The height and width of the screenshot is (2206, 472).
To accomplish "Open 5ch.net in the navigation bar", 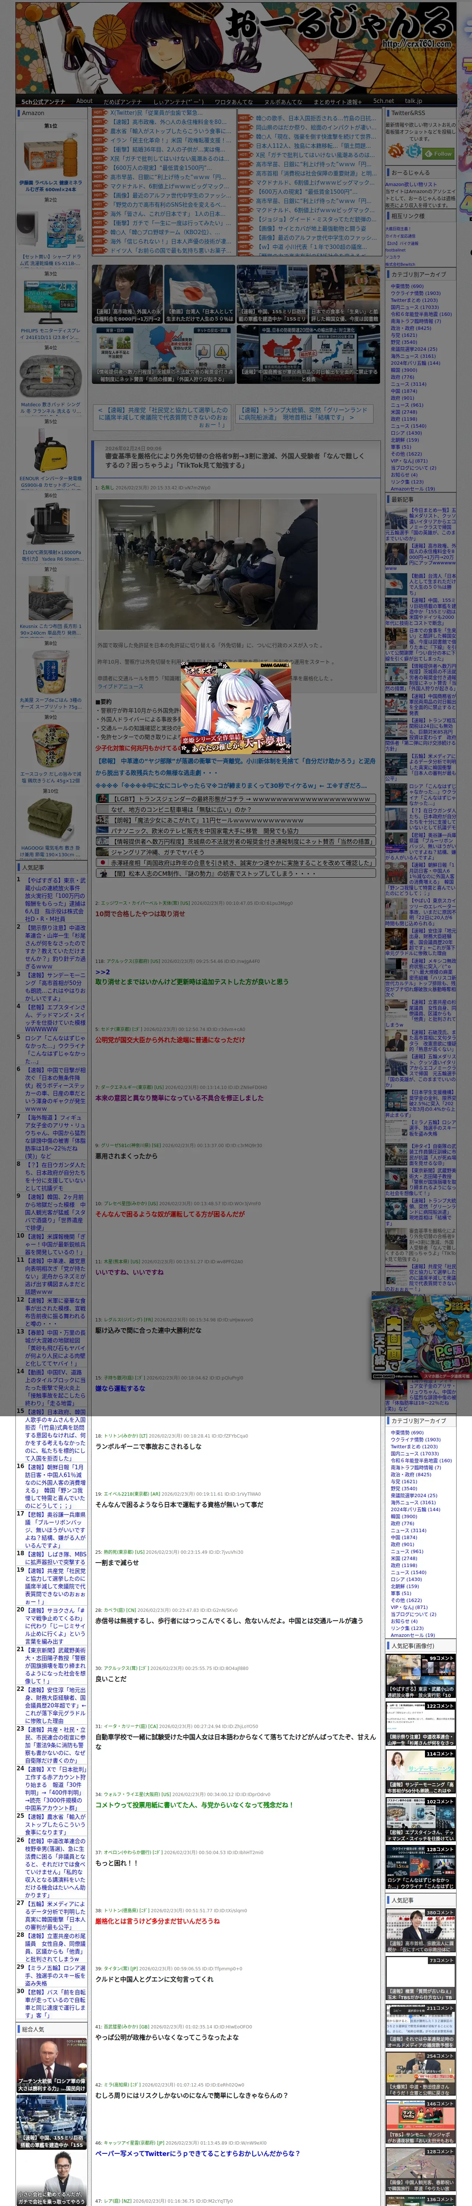I will (383, 101).
